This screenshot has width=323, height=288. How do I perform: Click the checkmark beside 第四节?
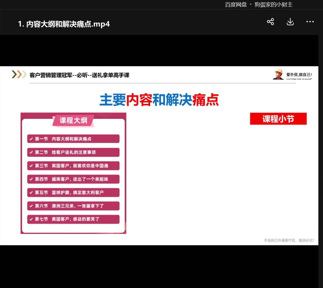coord(31,179)
